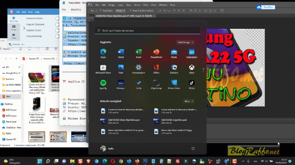
Task: Open Prime Video app
Action: [x=174, y=85]
